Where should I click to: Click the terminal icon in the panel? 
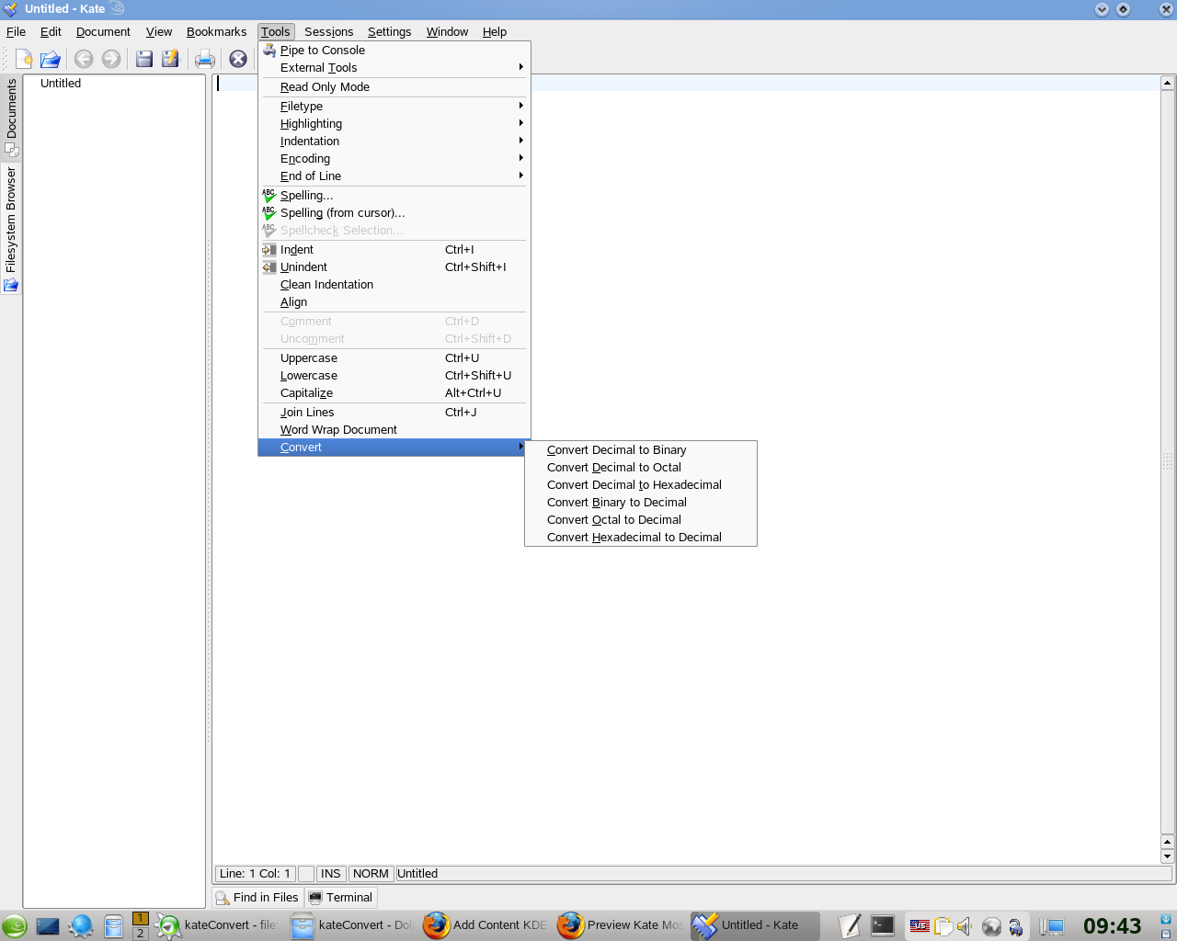click(883, 926)
